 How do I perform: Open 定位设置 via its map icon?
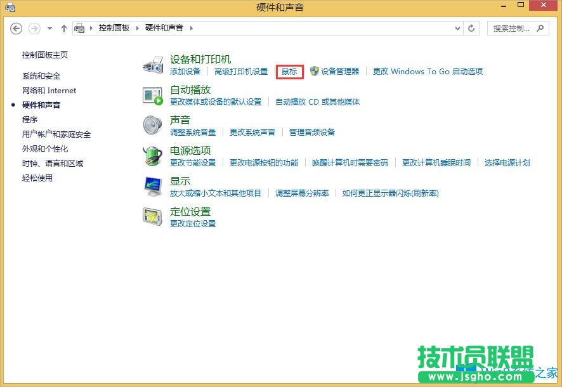[152, 216]
